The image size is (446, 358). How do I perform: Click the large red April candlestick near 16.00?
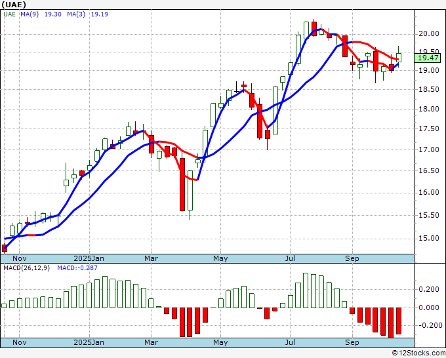(x=182, y=184)
